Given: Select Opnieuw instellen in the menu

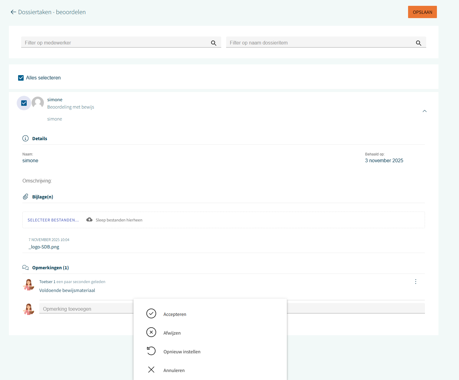Looking at the screenshot, I should pos(182,352).
